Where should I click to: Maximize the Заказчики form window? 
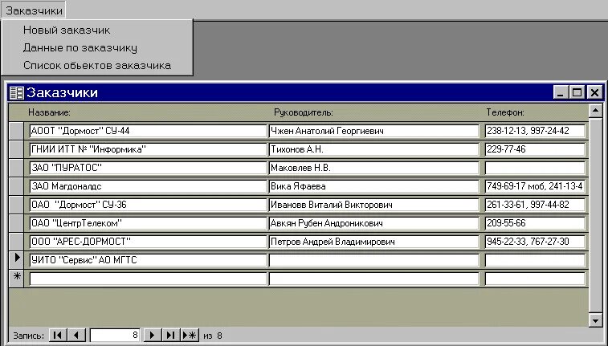577,92
